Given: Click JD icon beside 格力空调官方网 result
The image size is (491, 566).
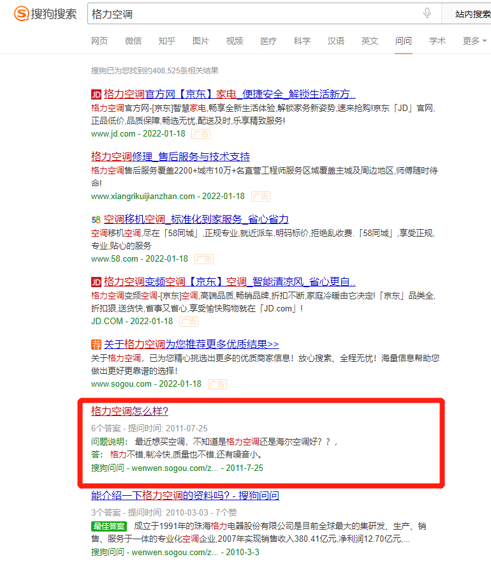Looking at the screenshot, I should [96, 94].
